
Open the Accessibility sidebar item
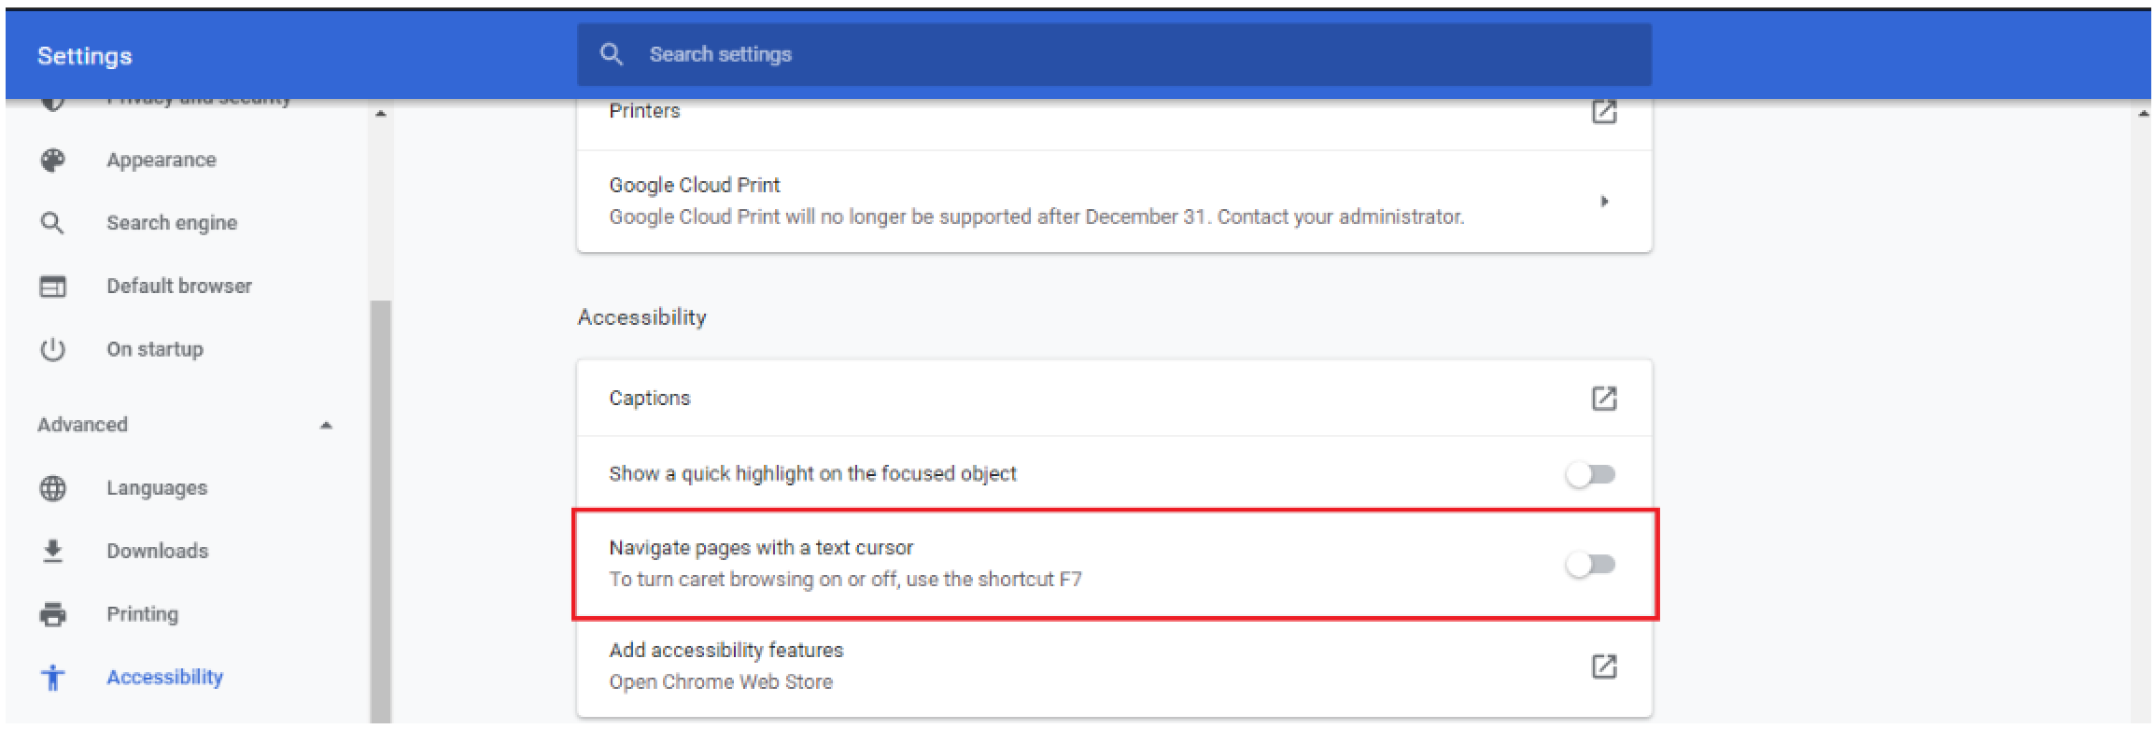pos(164,678)
